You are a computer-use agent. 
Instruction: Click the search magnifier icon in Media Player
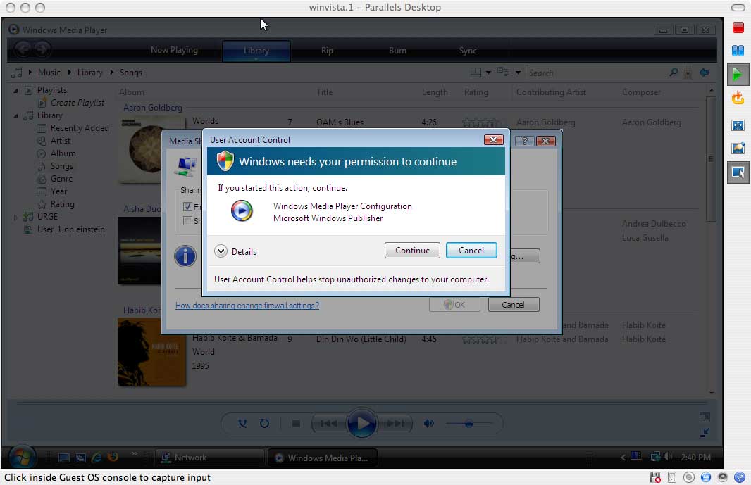674,73
